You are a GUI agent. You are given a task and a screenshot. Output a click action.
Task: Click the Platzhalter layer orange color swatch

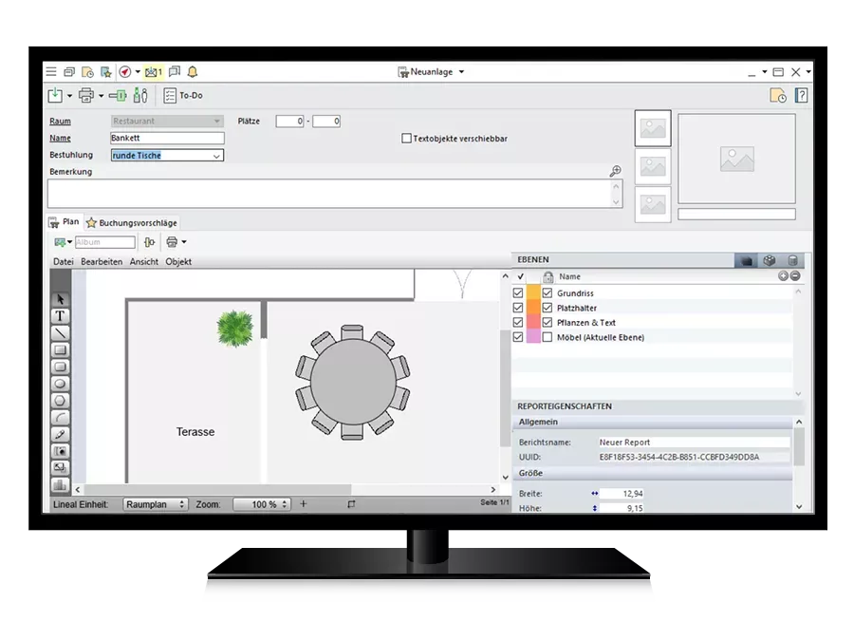[532, 308]
